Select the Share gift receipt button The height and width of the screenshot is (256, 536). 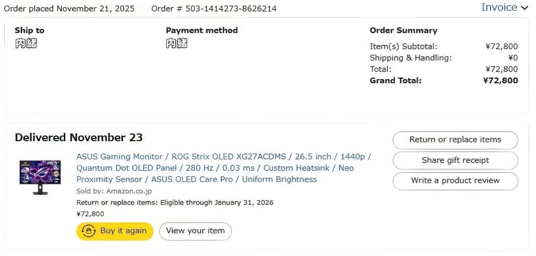tap(455, 160)
